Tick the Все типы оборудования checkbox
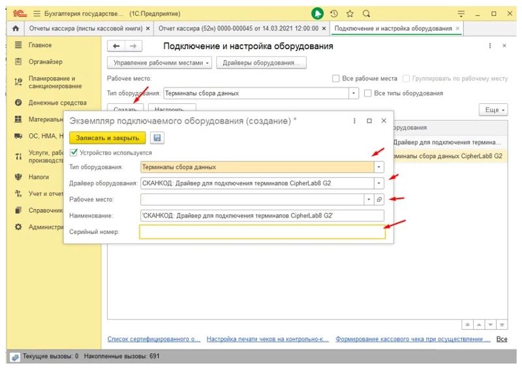Viewport: 522px width, 371px height. pyautogui.click(x=368, y=93)
